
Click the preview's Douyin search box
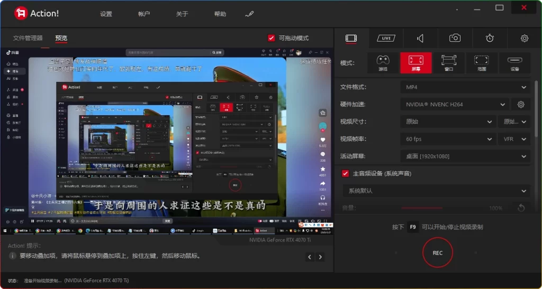point(169,52)
